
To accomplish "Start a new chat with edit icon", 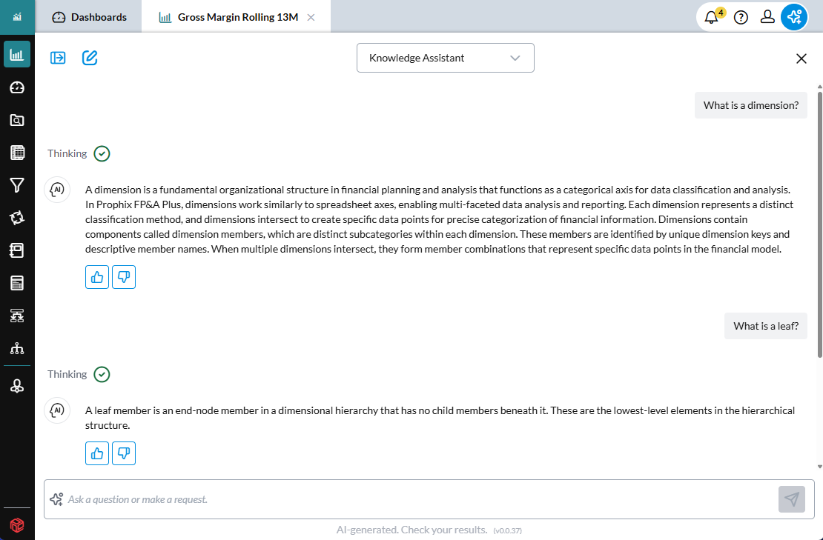I will [90, 58].
